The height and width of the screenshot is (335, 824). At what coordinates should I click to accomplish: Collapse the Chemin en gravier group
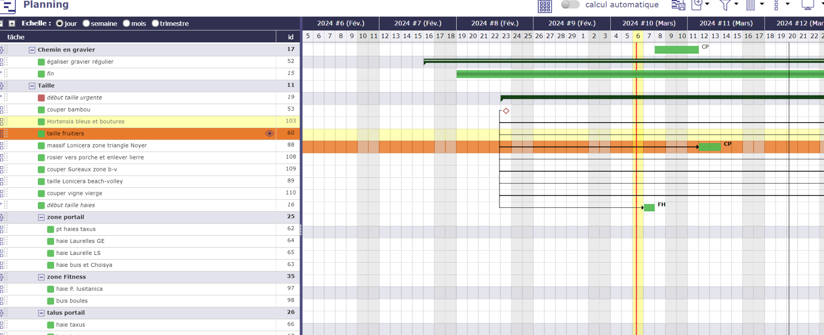32,50
